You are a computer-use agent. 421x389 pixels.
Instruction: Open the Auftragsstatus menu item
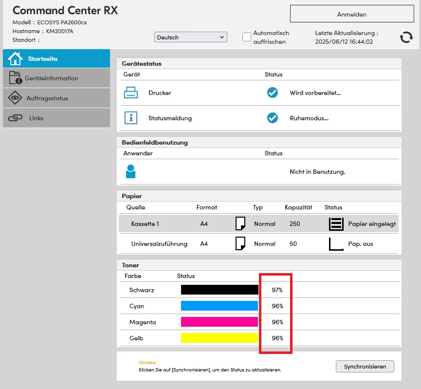pyautogui.click(x=56, y=98)
